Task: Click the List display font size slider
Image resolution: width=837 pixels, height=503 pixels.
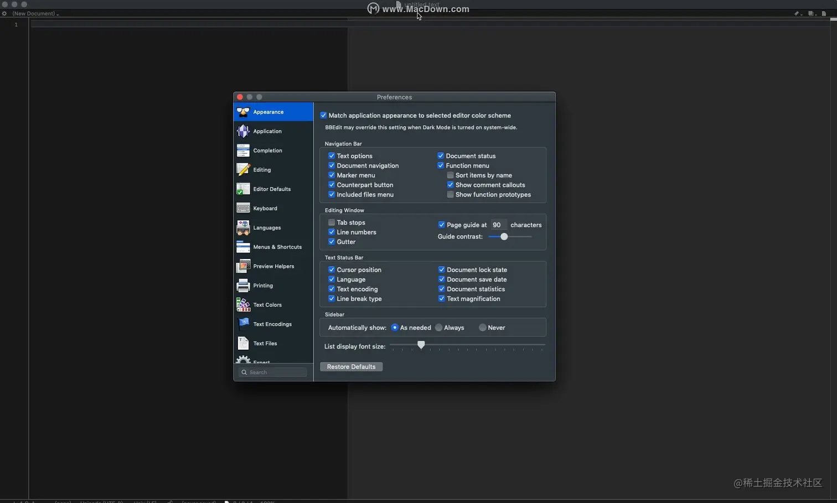Action: [x=467, y=345]
